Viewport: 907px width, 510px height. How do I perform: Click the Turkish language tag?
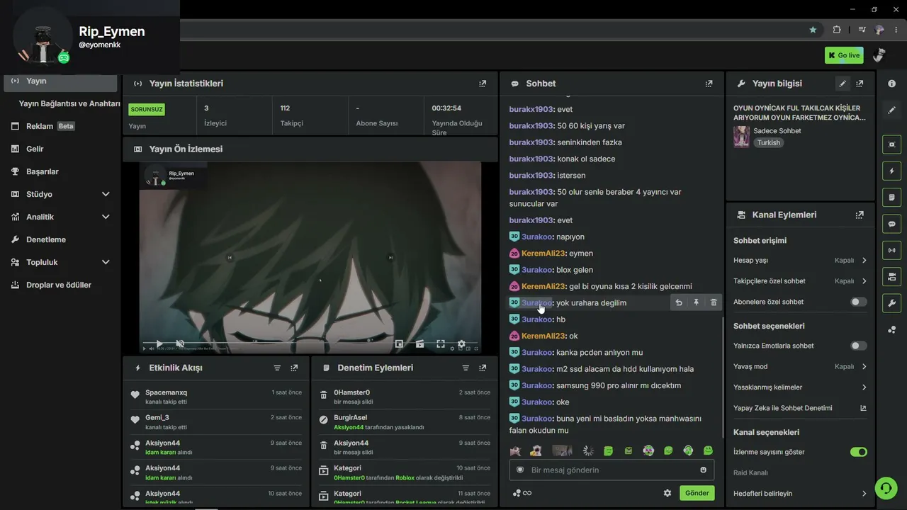tap(768, 142)
